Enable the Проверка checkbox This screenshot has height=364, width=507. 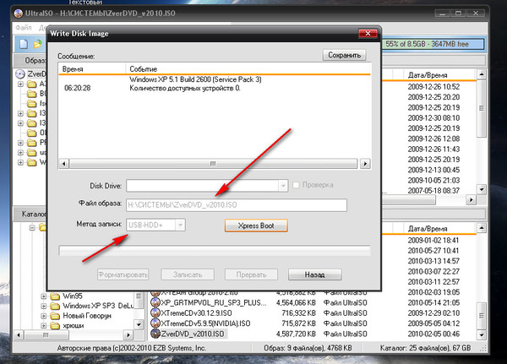[x=296, y=185]
